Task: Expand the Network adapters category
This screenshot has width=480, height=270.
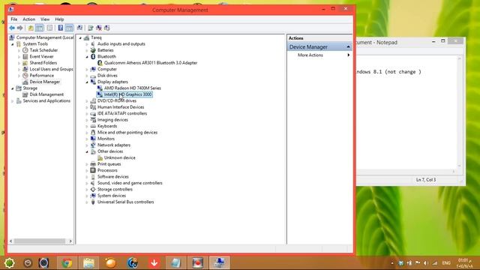Action: pos(87,145)
